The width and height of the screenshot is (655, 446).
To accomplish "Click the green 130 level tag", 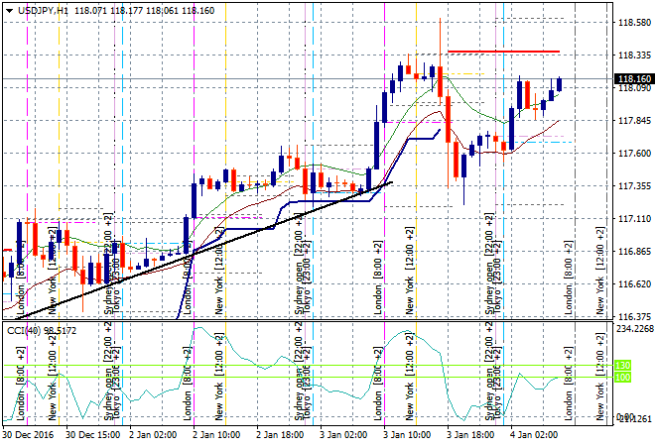I will (x=623, y=366).
